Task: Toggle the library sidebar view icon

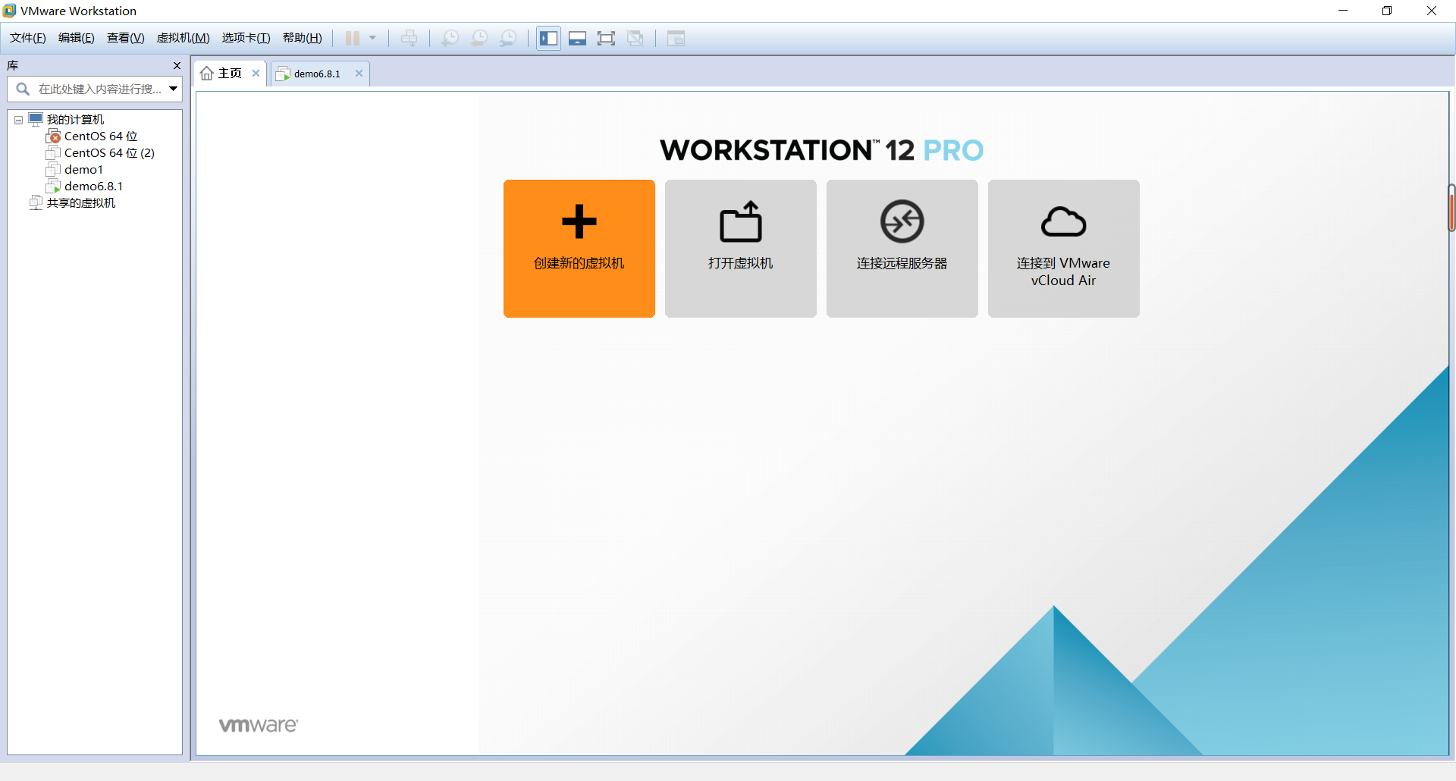Action: coord(549,38)
